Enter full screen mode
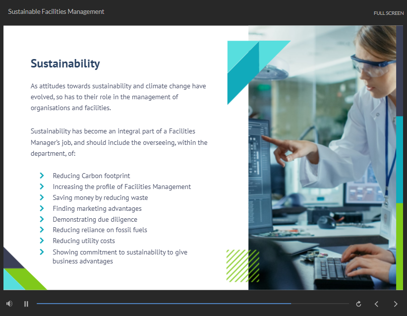This screenshot has height=316, width=407. [388, 13]
